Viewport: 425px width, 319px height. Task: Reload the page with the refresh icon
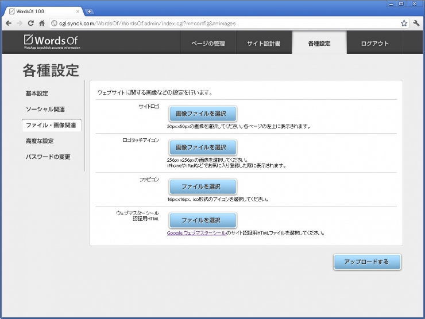(30, 24)
